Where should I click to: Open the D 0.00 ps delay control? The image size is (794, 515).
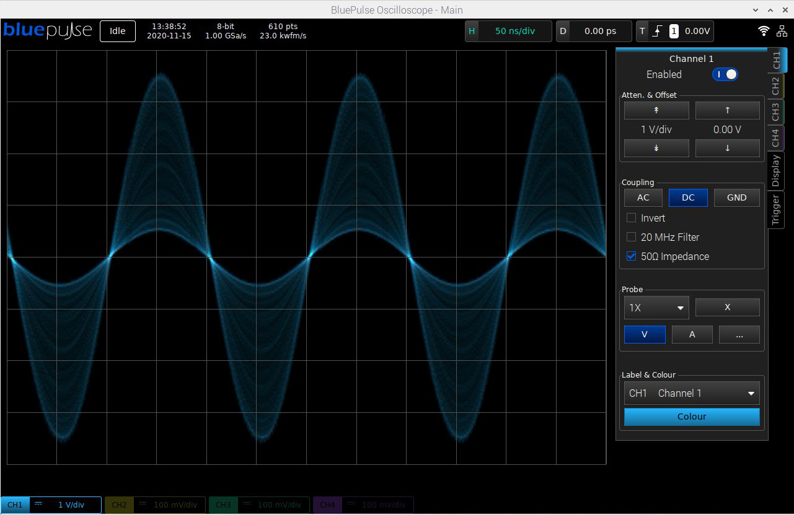point(594,31)
